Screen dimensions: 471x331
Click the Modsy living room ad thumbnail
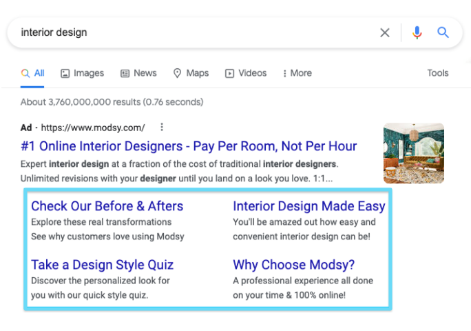(414, 153)
